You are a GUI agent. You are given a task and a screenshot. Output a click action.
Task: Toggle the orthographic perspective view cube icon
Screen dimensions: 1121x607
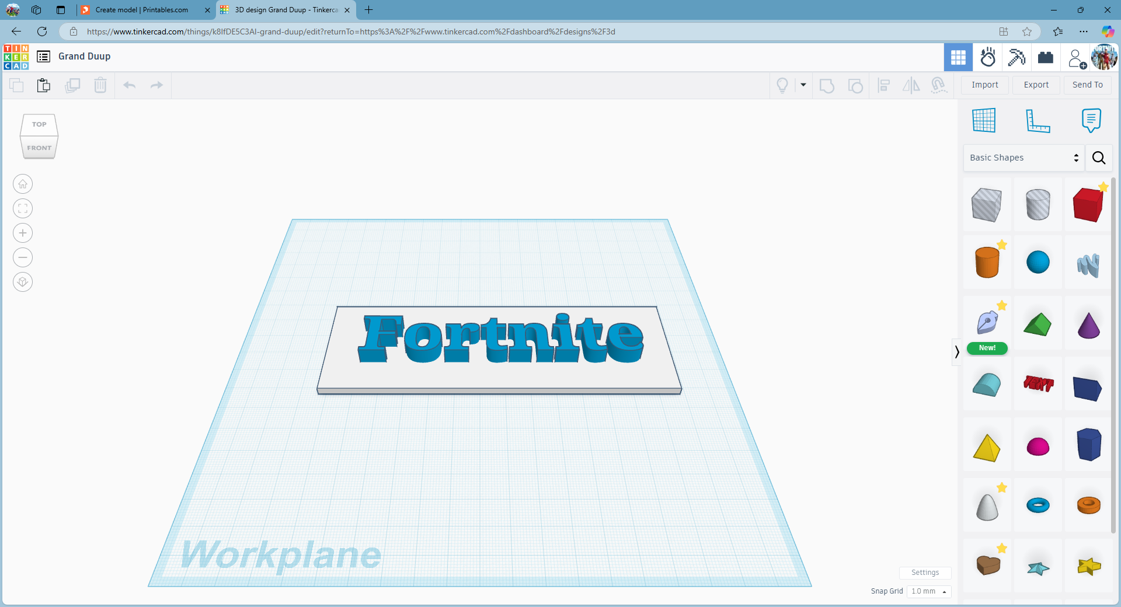[x=23, y=282]
